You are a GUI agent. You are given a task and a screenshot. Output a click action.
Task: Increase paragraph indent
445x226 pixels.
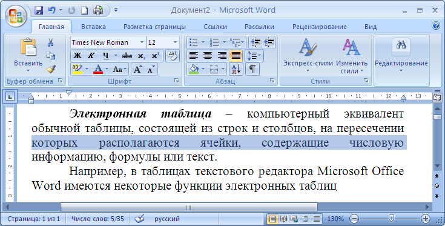pos(269,42)
